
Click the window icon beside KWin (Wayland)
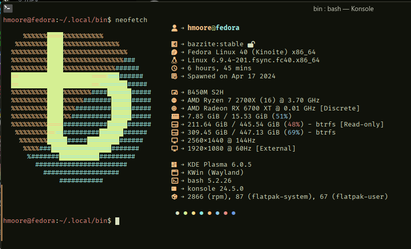(x=174, y=173)
